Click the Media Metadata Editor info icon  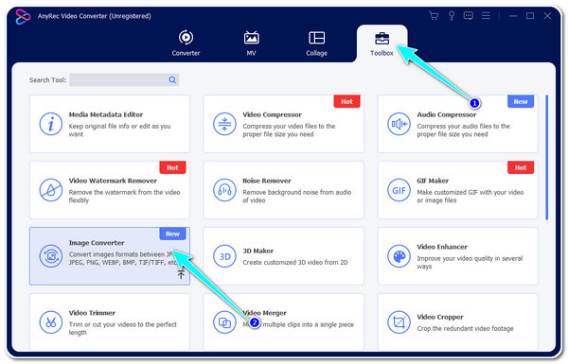tap(51, 124)
